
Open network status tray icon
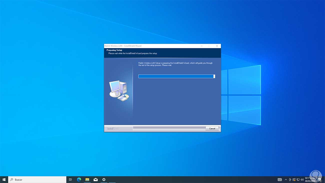(298, 179)
